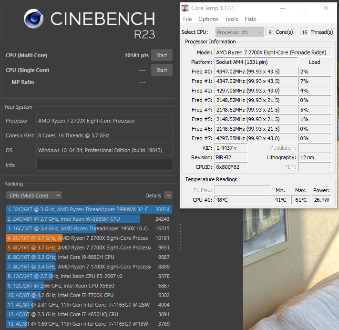The image size is (339, 330).
Task: Click the Cores x GHz value field
Action: (104, 135)
